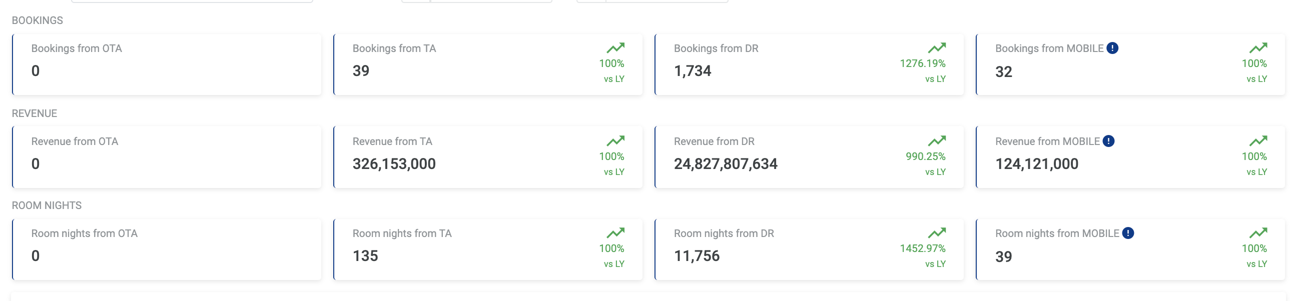Click the trend icon on Bookings from TA card
1290x301 pixels.
point(615,48)
